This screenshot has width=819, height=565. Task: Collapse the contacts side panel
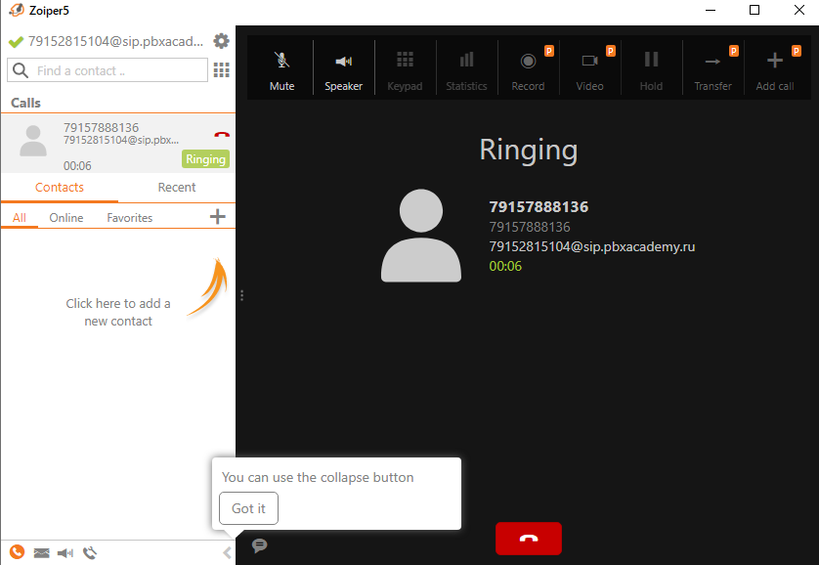click(x=227, y=553)
